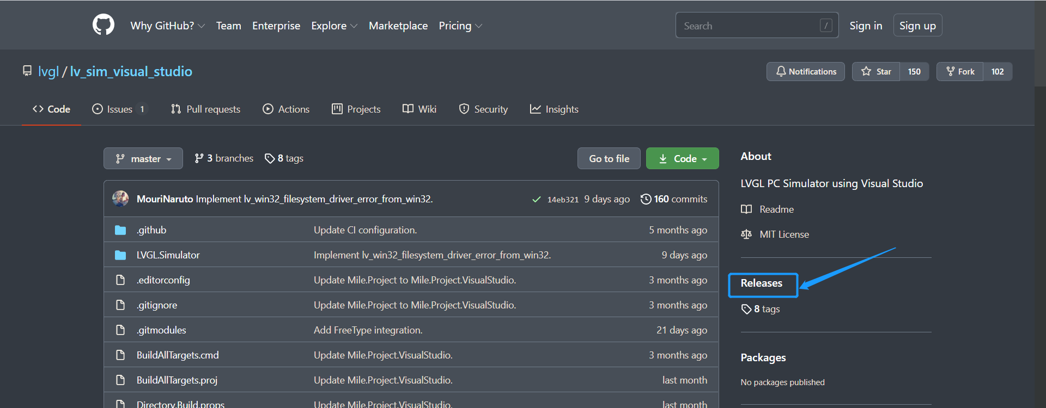Expand the Explore menu
Viewport: 1046px width, 408px height.
(x=334, y=26)
